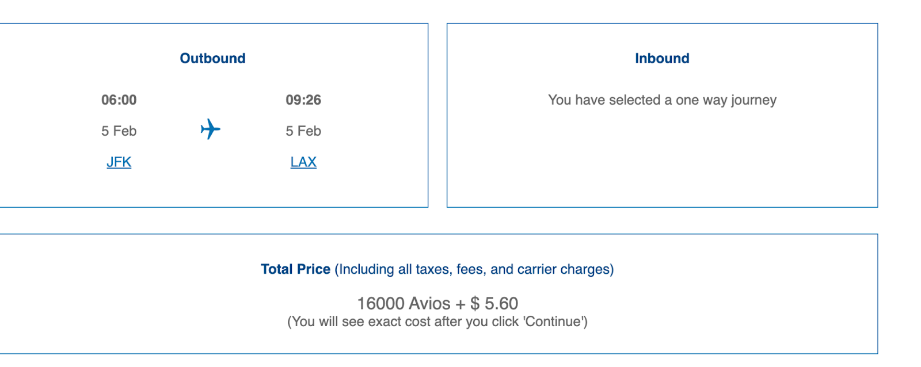Click the Inbound section heading

pyautogui.click(x=662, y=58)
